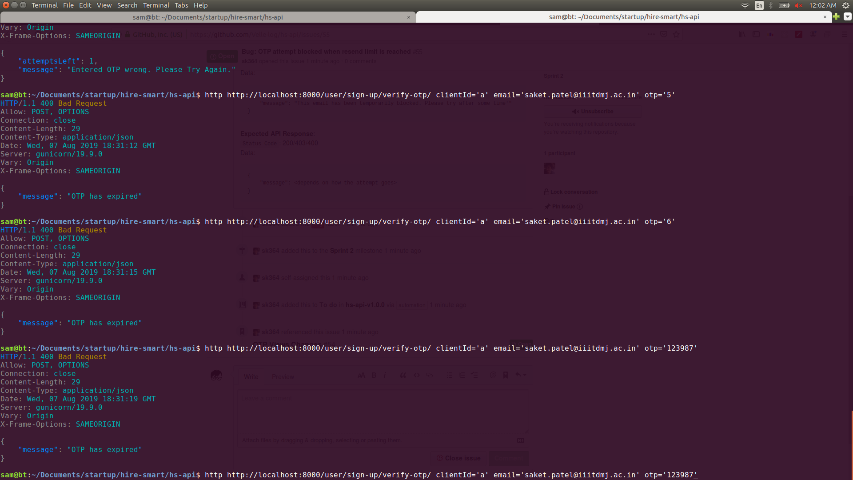Open the Sprint 2 milestone link
Screen dimensions: 853x480
point(342,251)
